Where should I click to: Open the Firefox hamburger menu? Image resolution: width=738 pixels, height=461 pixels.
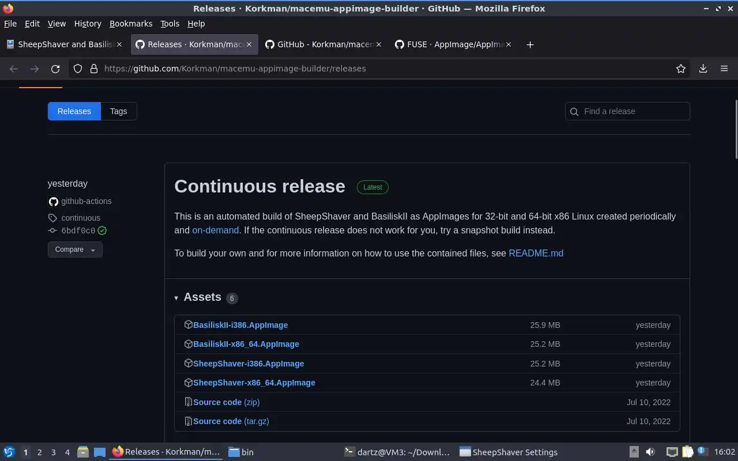coord(724,69)
